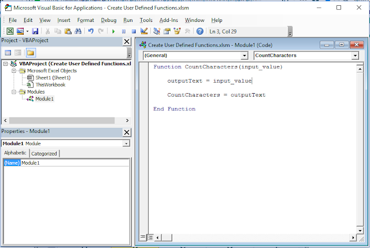Click the Redo arrow icon
The width and height of the screenshot is (370, 248).
coord(101,31)
